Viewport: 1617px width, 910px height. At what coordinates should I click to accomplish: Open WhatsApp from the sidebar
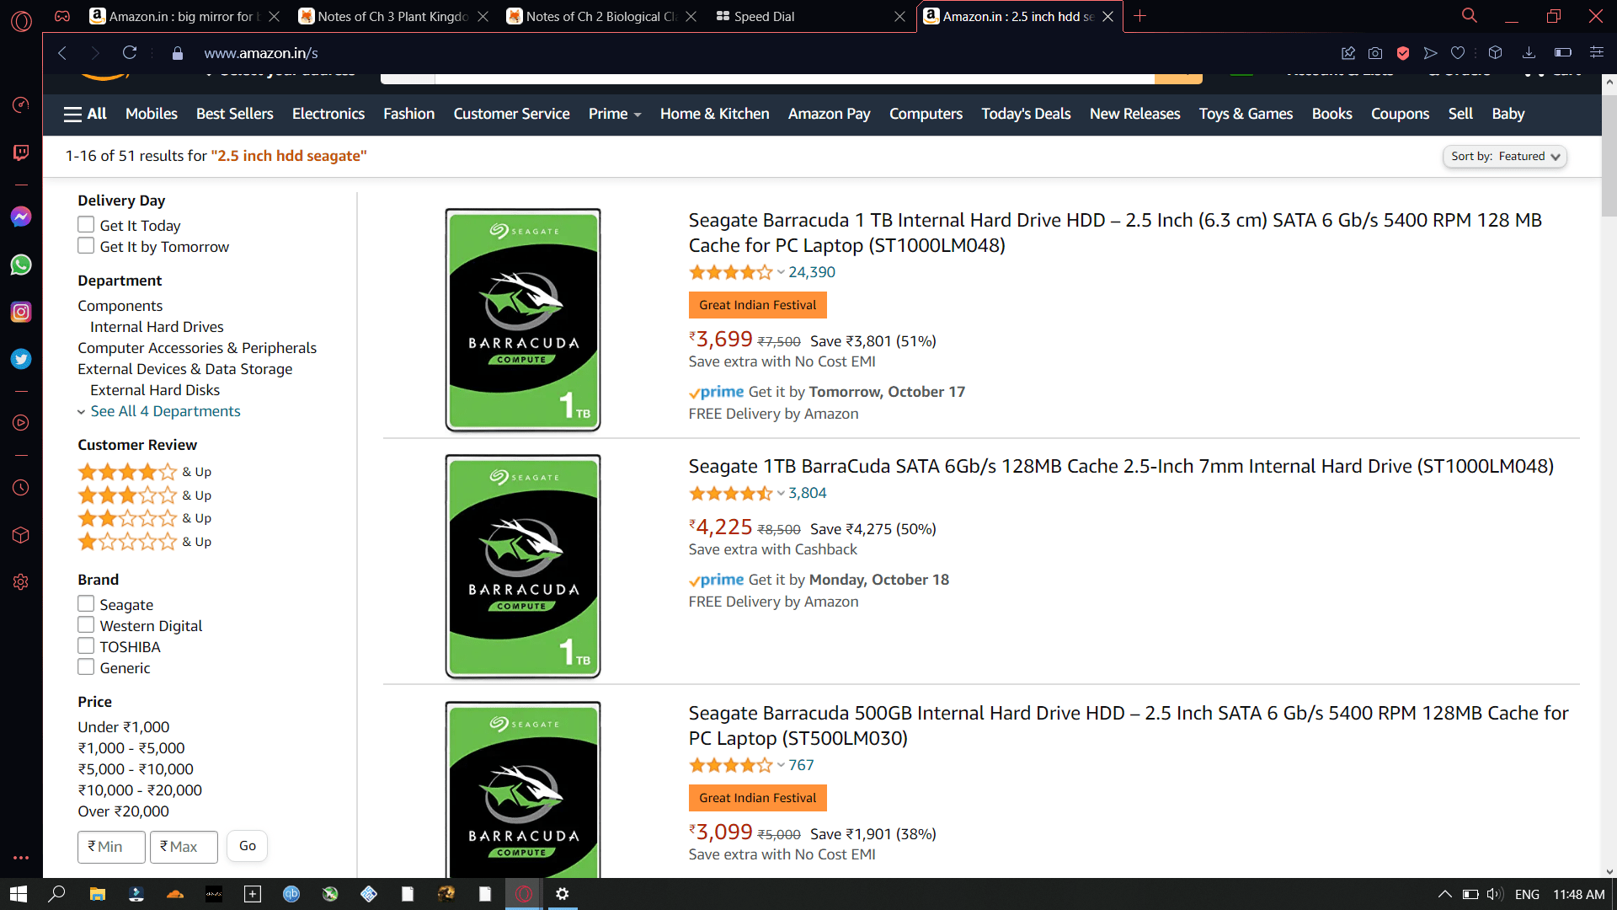tap(21, 265)
